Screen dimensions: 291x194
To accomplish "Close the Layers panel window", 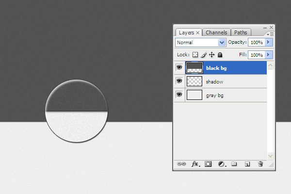I will tap(271, 28).
